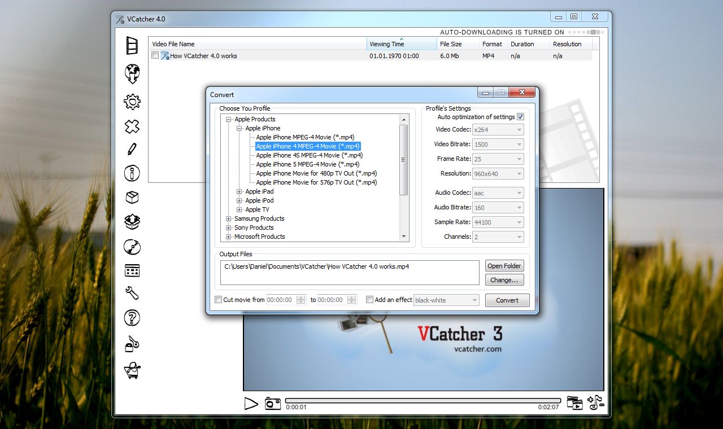Play the video with the play button

pyautogui.click(x=251, y=403)
